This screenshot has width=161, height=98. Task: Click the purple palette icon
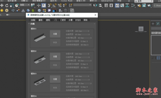[49, 10]
